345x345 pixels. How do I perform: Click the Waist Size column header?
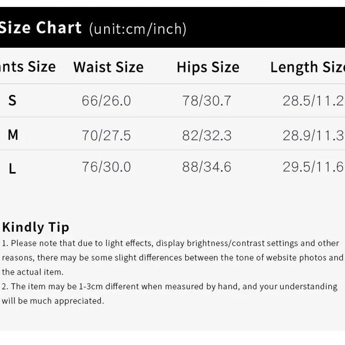108,67
